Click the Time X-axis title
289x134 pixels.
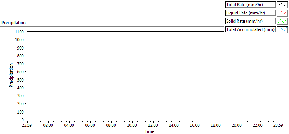point(150,131)
